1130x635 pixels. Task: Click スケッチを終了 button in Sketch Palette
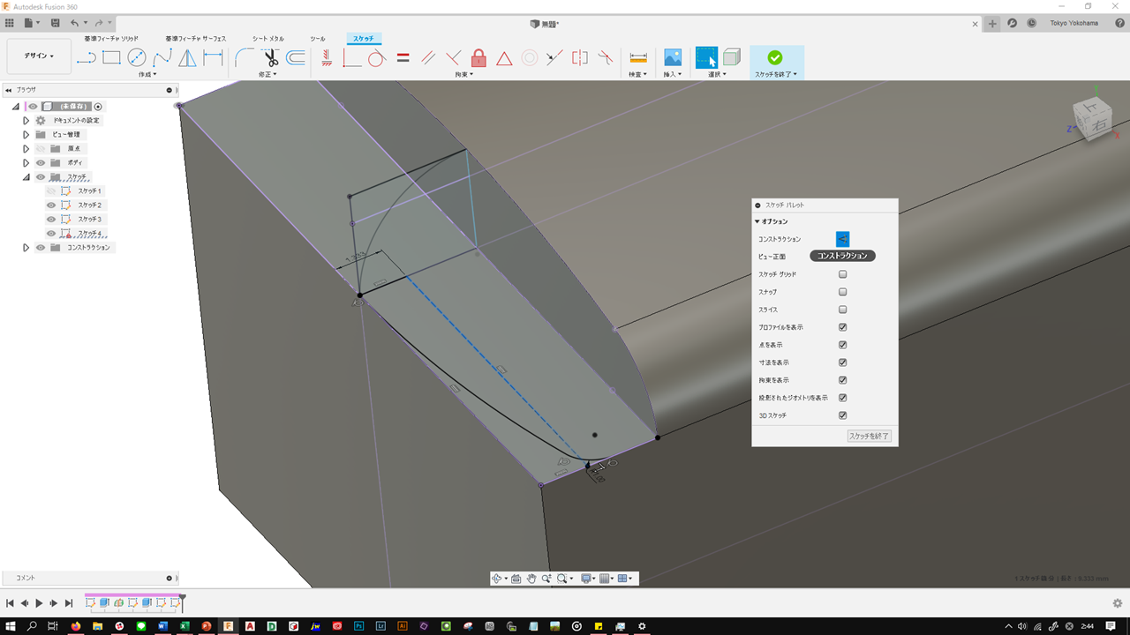[x=869, y=437]
